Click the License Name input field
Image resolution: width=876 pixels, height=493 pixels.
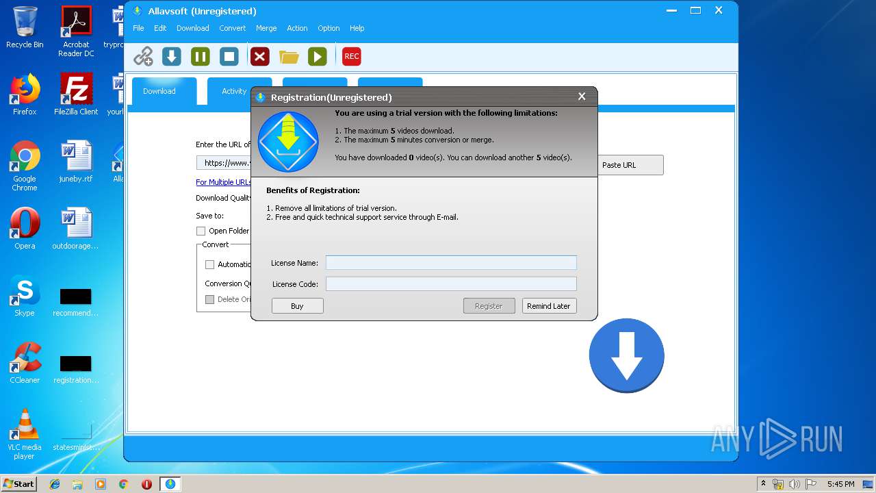point(451,263)
